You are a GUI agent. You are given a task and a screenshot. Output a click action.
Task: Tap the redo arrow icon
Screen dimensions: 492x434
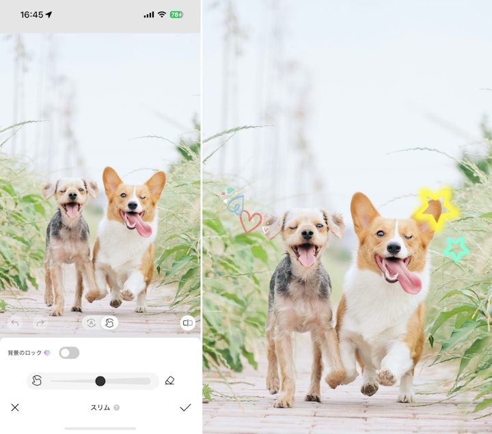point(40,323)
